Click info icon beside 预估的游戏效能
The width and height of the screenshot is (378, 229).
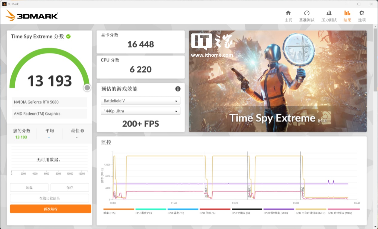point(178,89)
